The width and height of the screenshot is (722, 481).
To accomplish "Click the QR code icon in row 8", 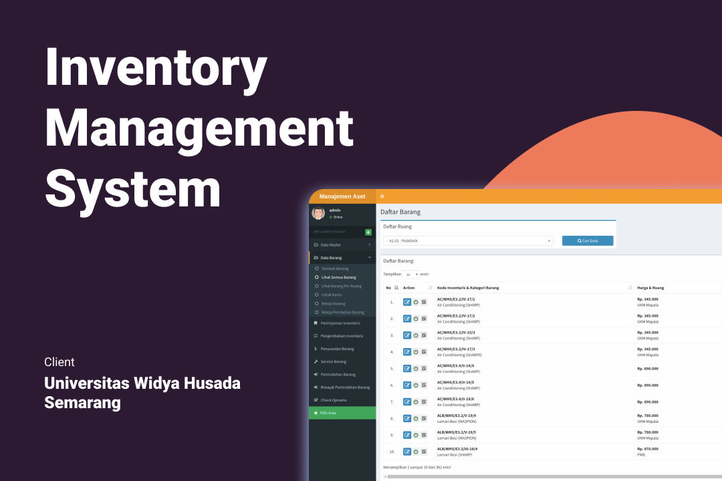I will pyautogui.click(x=424, y=418).
